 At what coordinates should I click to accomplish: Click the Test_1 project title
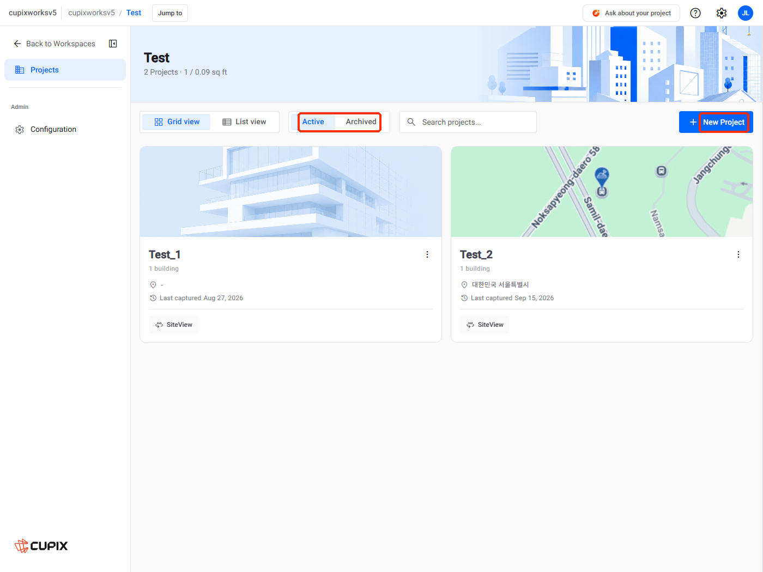tap(165, 255)
